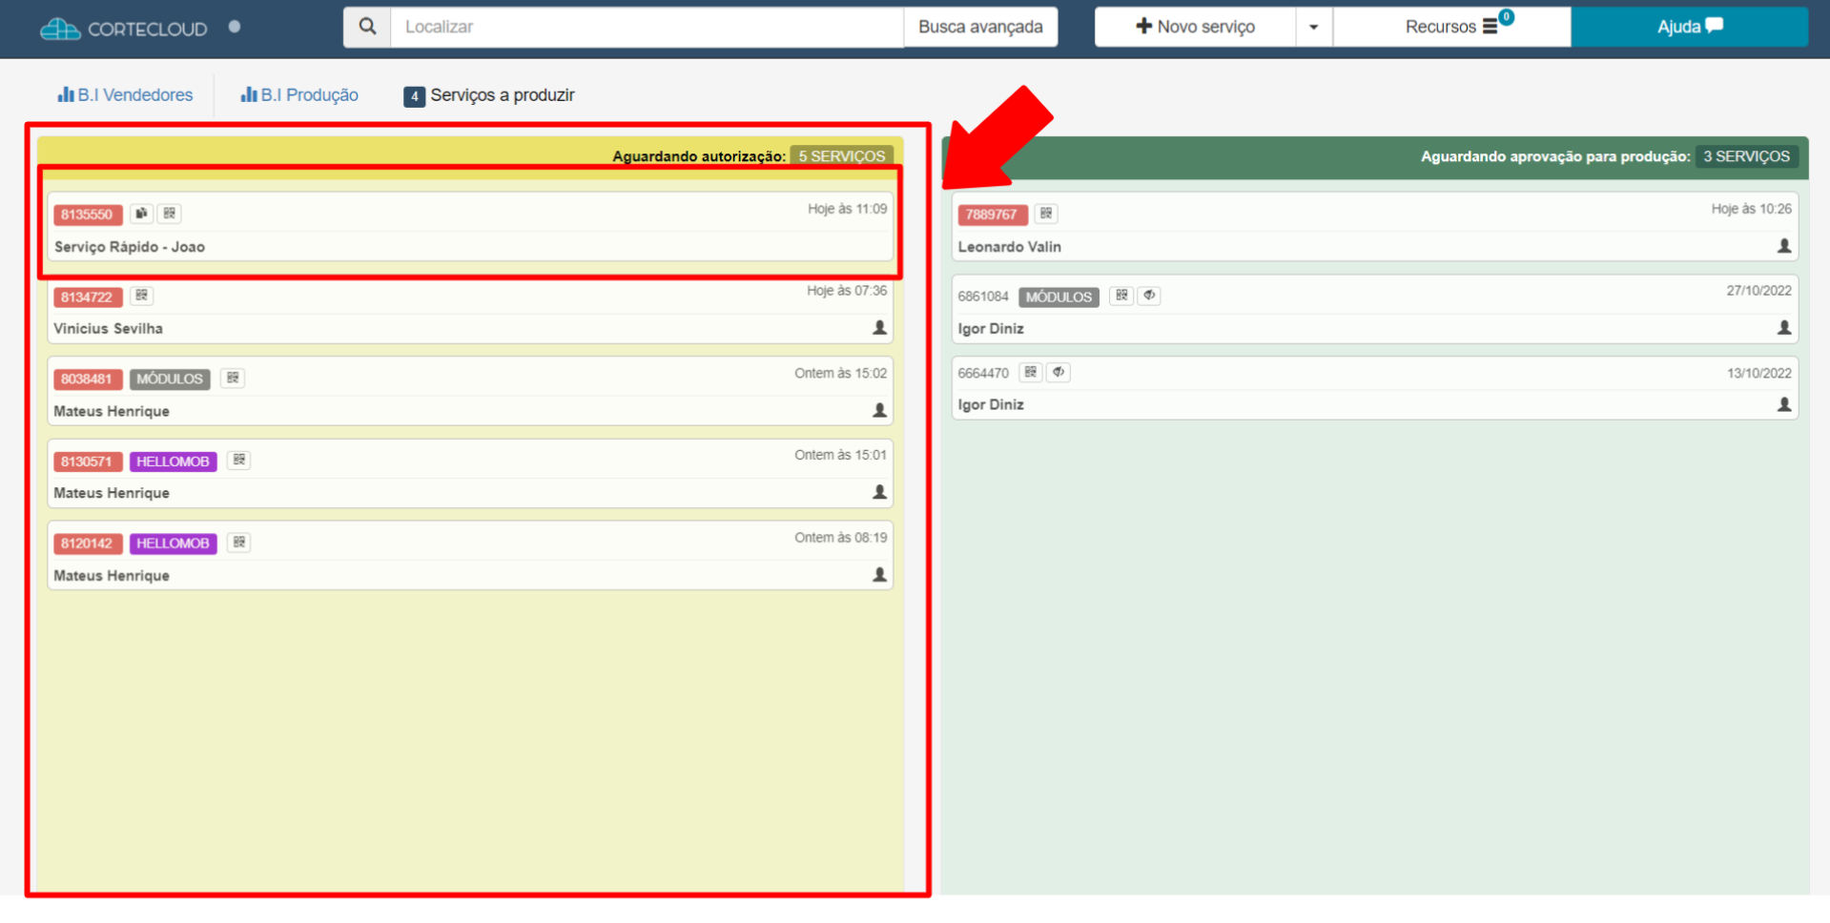
Task: Click the red 8038481 service number badge
Action: click(x=87, y=379)
